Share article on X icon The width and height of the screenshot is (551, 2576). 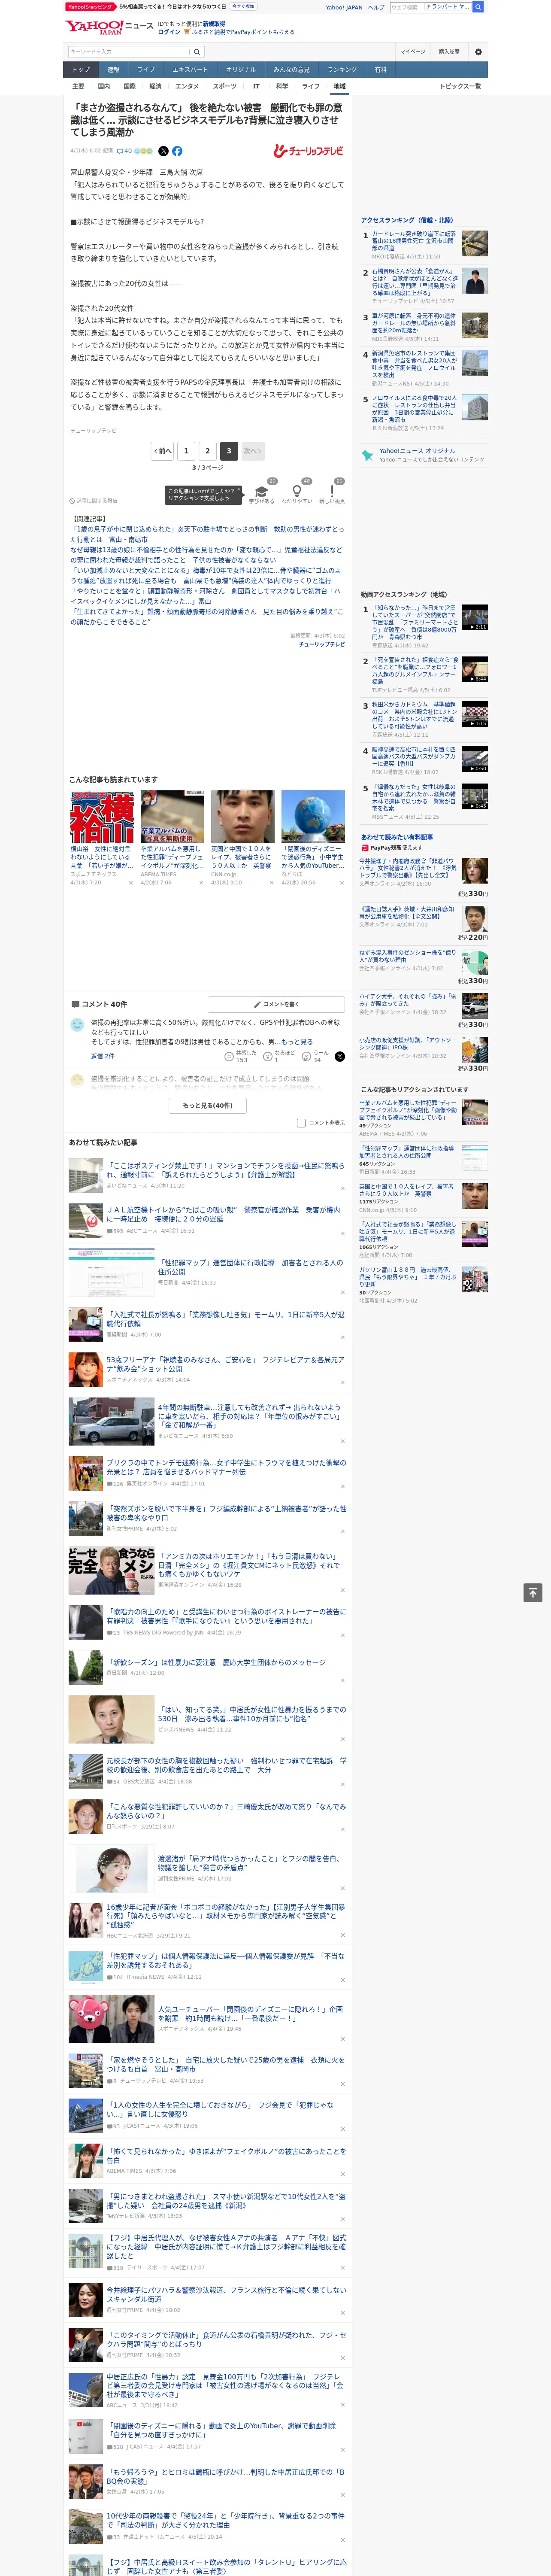tap(164, 151)
